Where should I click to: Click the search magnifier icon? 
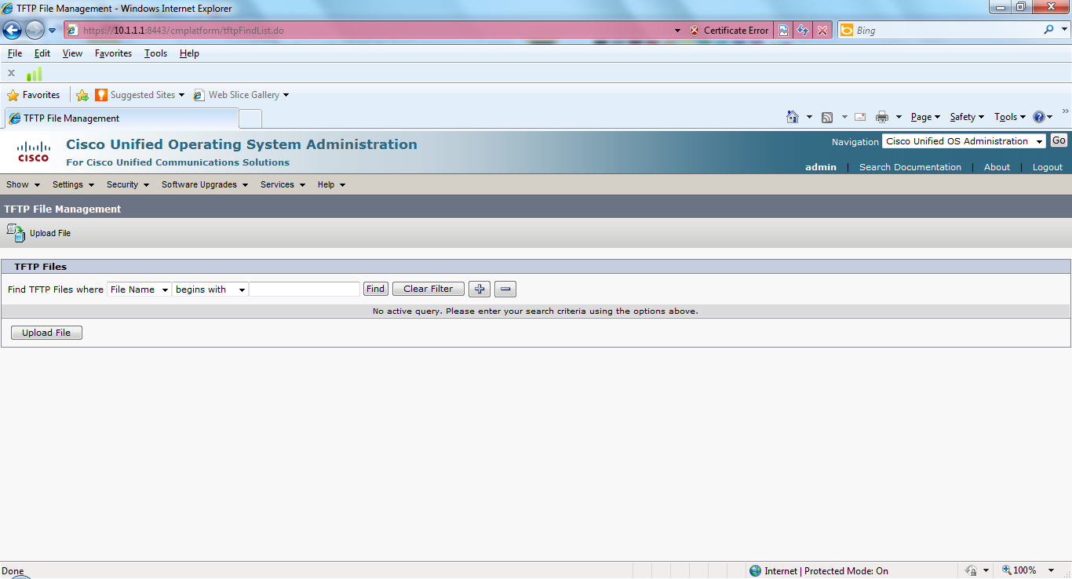pos(1049,30)
